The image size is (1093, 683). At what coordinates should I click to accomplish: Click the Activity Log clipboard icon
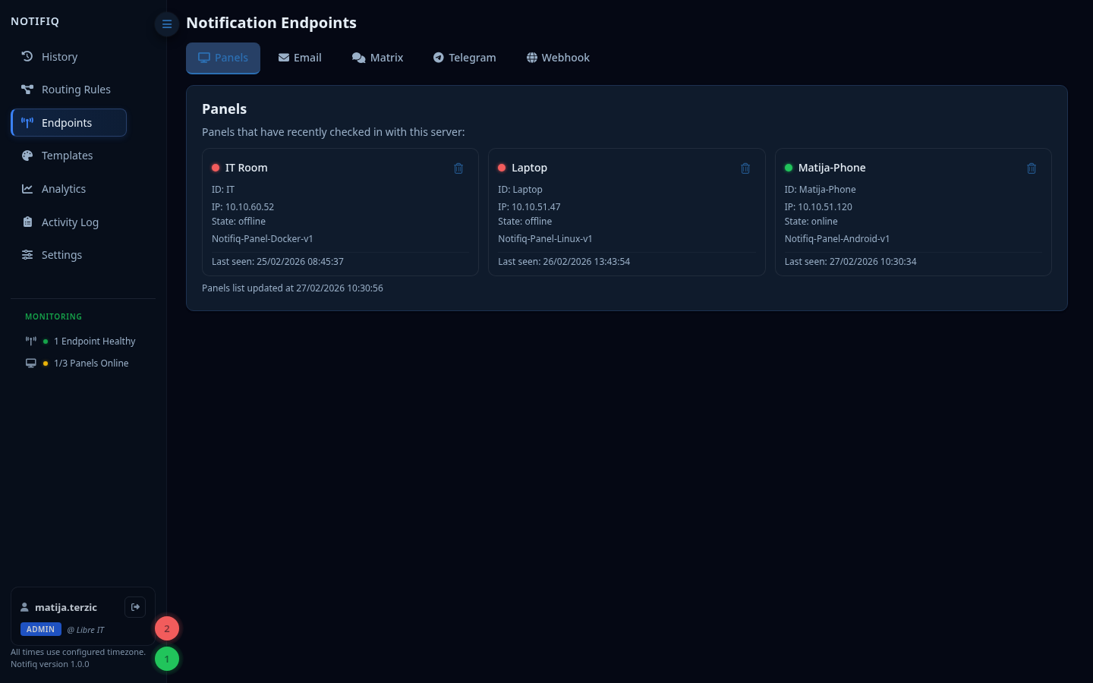coord(27,222)
